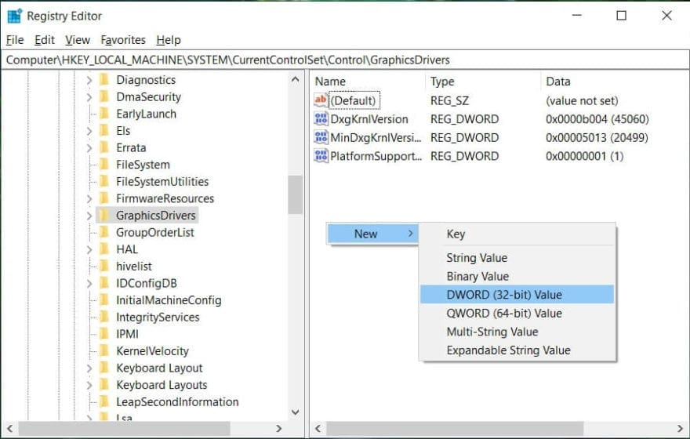690x439 pixels.
Task: Click the DxgKrnlVersion DWORD value icon
Action: [x=321, y=119]
